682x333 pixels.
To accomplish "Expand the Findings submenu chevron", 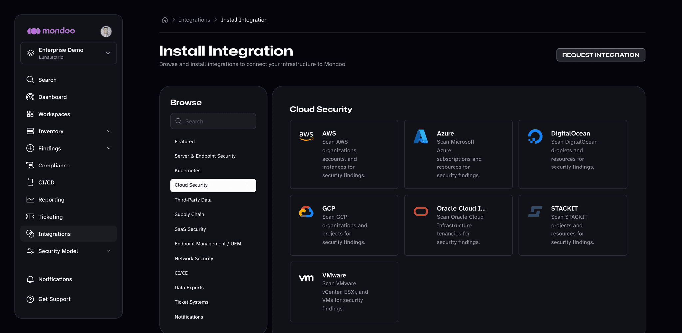I will pos(109,148).
